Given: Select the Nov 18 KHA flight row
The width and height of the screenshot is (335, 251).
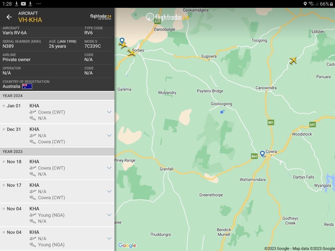Looking at the screenshot, I should pos(57,168).
